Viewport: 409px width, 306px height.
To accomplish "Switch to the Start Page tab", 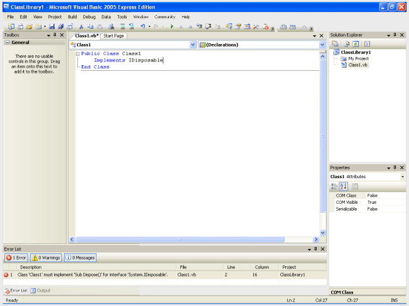I will click(114, 36).
